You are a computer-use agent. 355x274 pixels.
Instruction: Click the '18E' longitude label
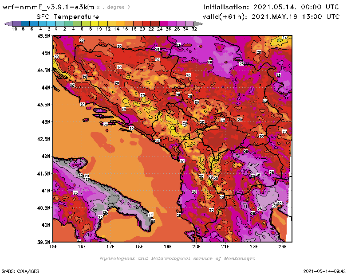click(139, 247)
